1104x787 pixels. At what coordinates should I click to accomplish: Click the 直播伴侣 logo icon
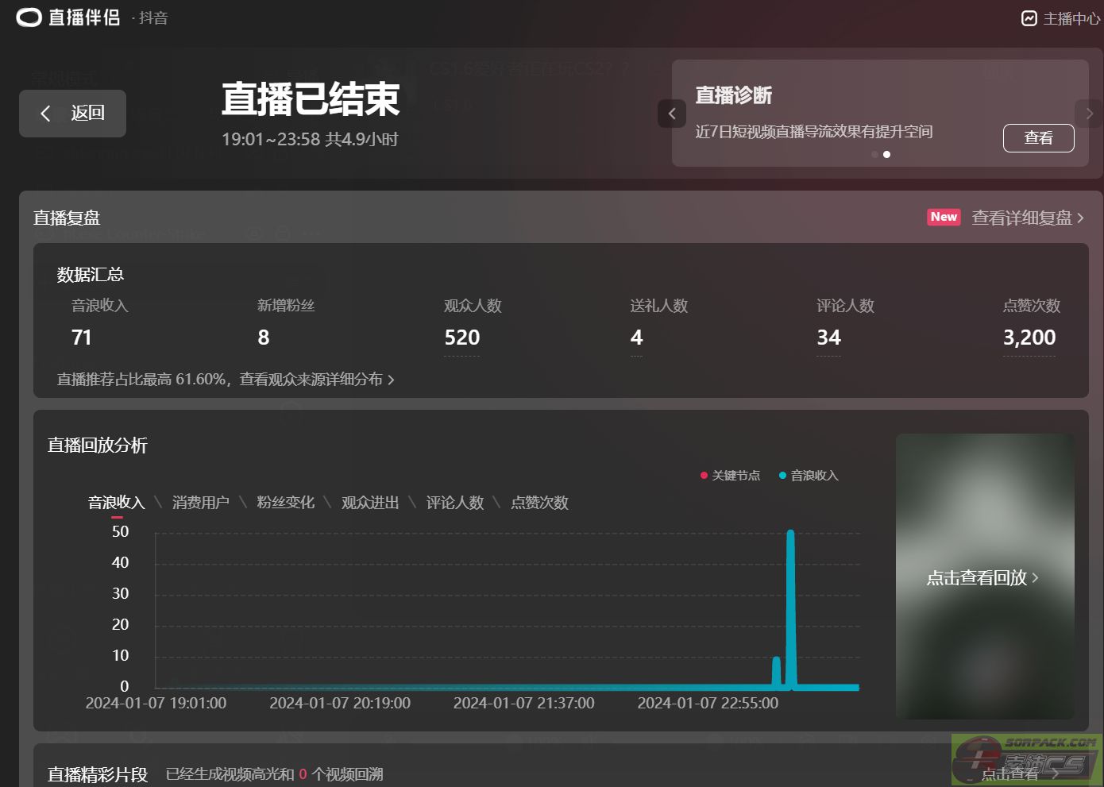tap(29, 17)
